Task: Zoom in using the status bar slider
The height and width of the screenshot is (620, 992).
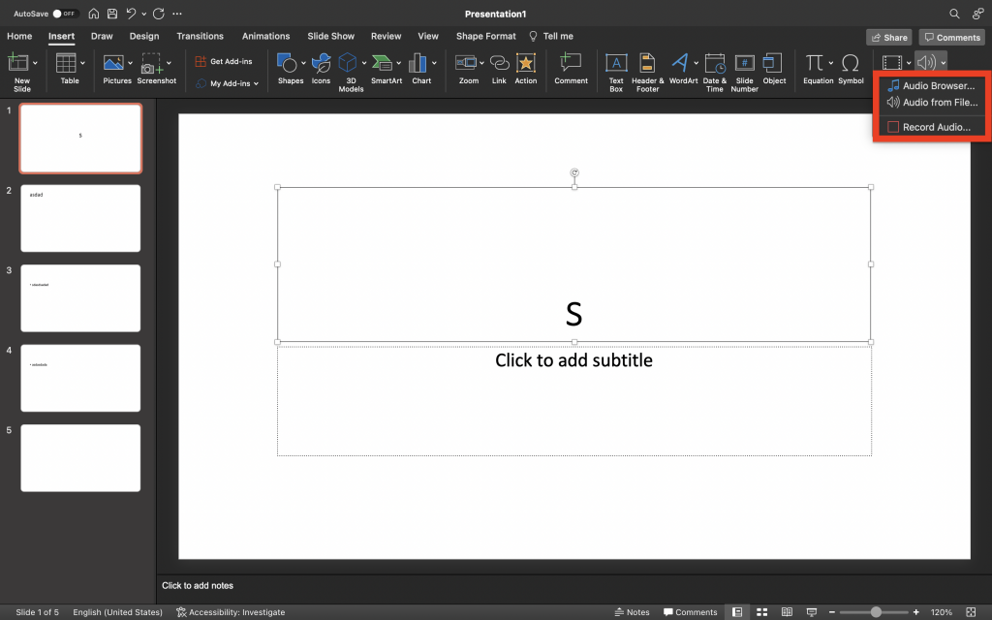Action: pos(914,611)
